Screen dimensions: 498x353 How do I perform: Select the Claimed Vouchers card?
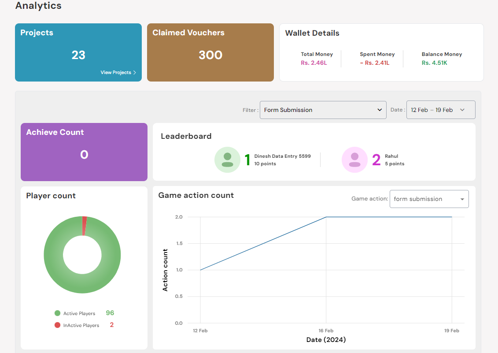tap(210, 52)
